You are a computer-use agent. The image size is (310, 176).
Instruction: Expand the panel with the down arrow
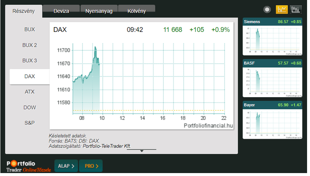click(x=141, y=150)
